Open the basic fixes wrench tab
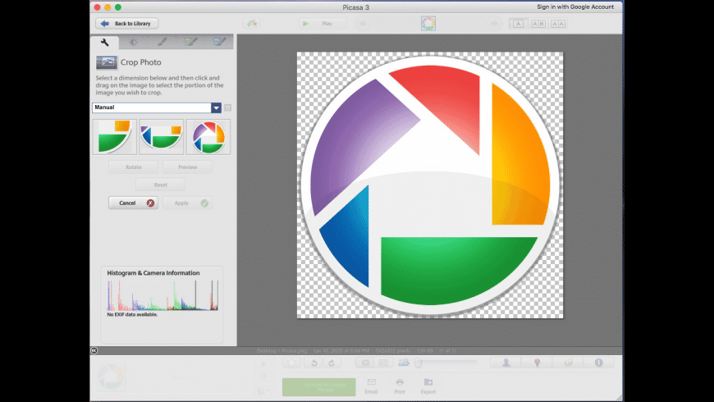This screenshot has width=714, height=402. click(x=105, y=43)
